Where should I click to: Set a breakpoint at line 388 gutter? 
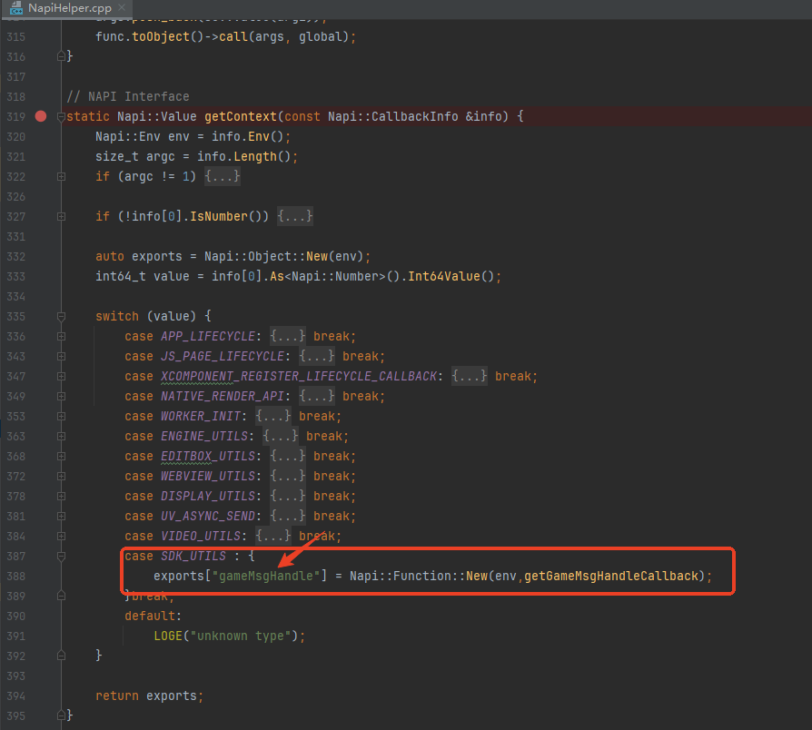click(x=41, y=577)
